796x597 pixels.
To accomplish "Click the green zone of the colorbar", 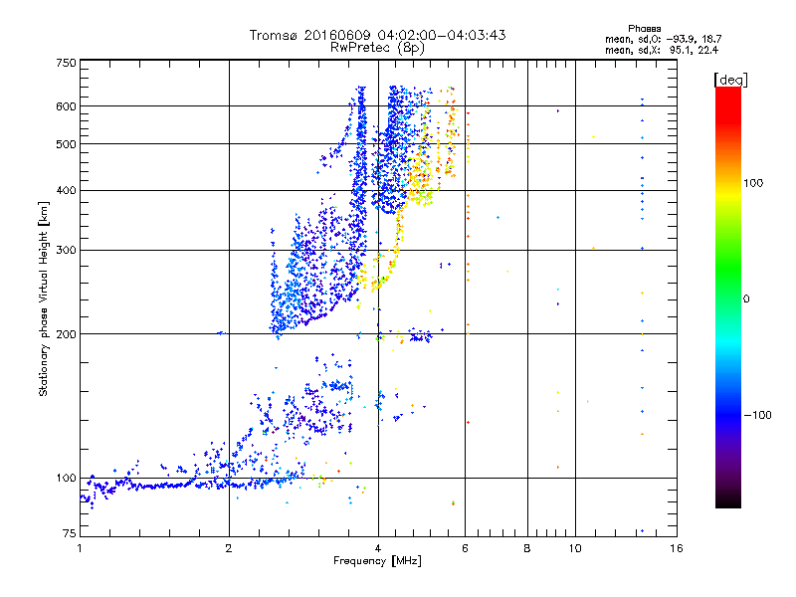I will [x=728, y=269].
